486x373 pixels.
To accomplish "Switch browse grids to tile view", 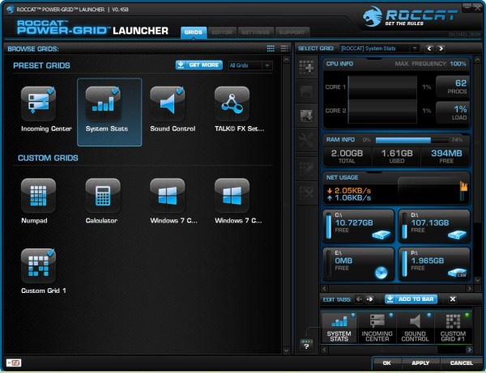I will (271, 49).
